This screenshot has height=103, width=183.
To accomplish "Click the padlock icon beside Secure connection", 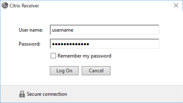I will tap(22, 94).
